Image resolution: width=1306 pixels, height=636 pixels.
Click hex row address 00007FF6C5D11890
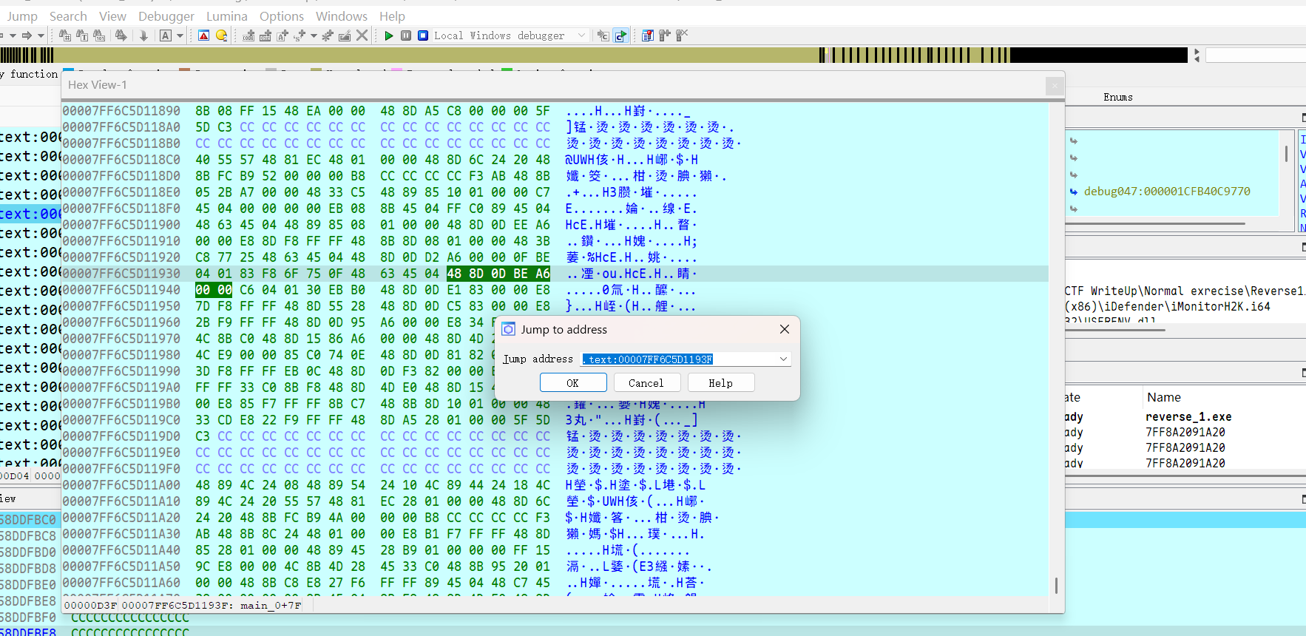pos(121,111)
